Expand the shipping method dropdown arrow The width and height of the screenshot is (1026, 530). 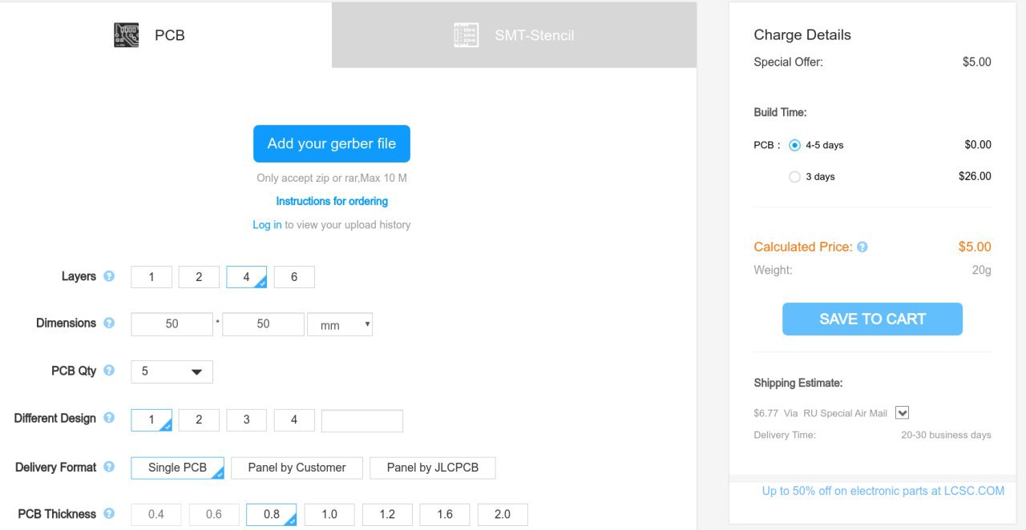pos(902,413)
